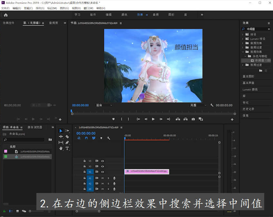Open the 信息 panel
Screen dimensions: 273x217
245,115
